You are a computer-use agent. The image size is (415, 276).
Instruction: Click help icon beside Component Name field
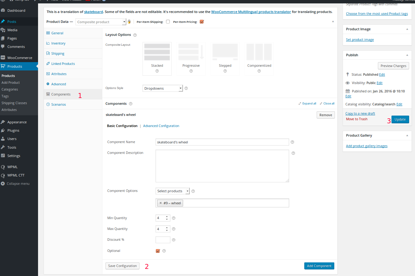click(x=292, y=142)
